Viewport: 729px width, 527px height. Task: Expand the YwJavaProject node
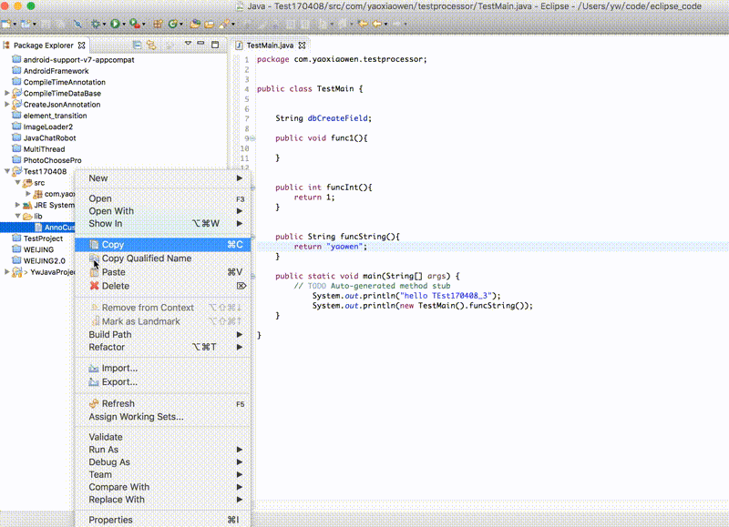7,271
